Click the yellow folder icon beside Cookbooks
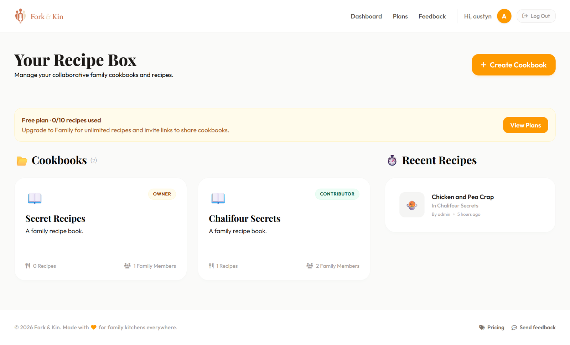 click(x=22, y=161)
